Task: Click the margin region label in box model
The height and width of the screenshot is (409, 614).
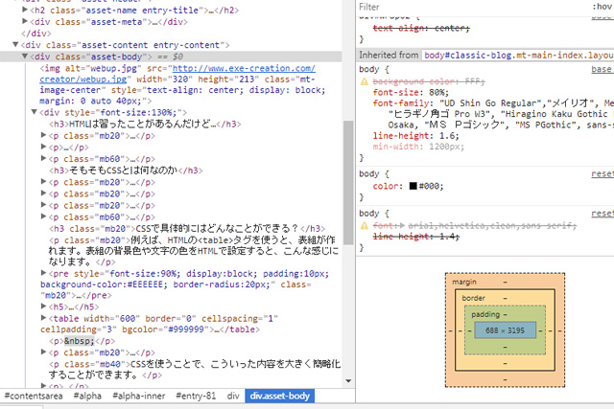Action: click(x=464, y=282)
